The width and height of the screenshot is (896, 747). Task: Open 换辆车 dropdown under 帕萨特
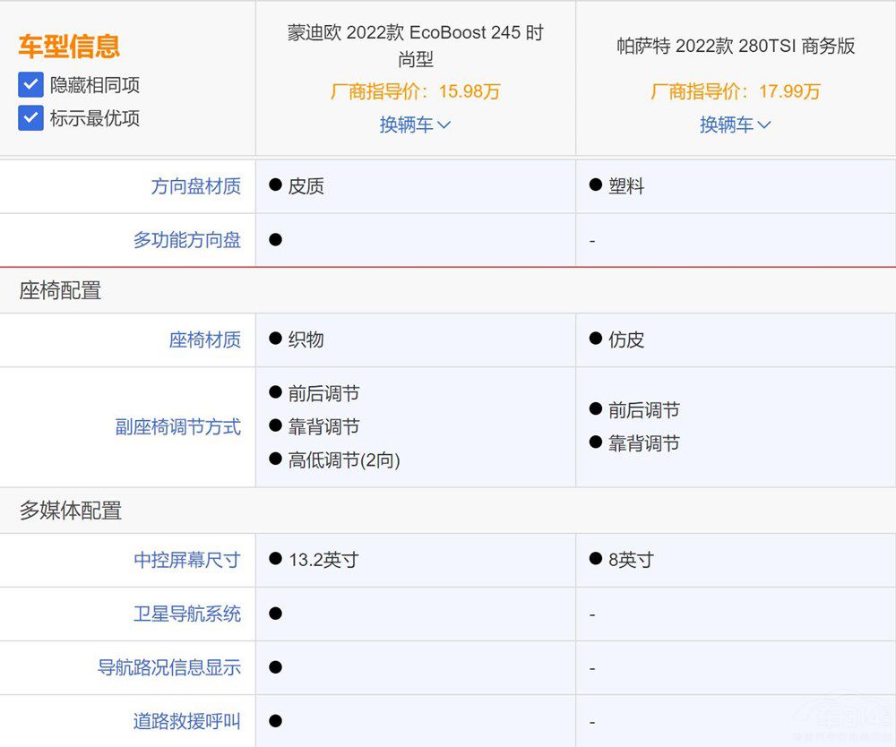pyautogui.click(x=735, y=124)
